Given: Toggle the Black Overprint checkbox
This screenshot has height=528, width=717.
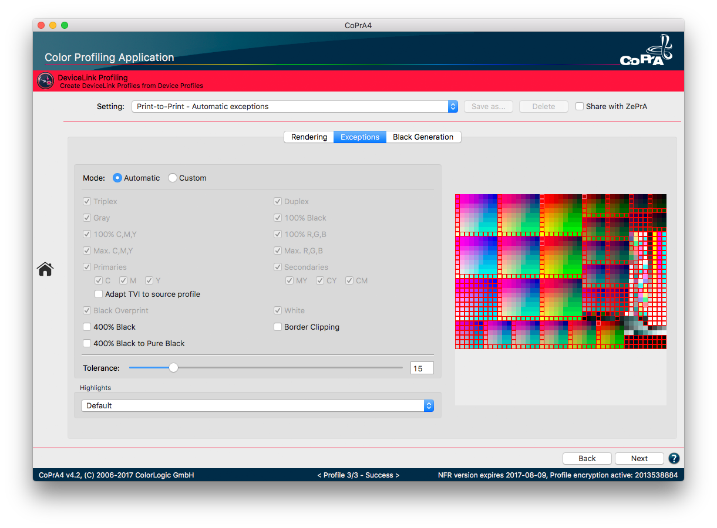Looking at the screenshot, I should (87, 310).
